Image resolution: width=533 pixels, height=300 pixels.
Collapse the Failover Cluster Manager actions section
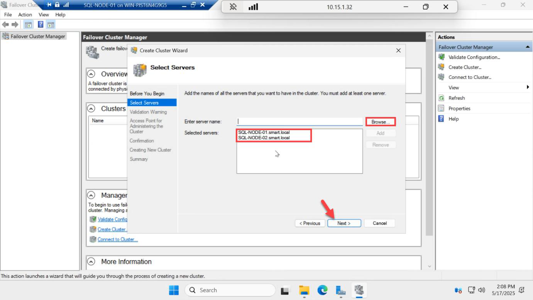(527, 47)
